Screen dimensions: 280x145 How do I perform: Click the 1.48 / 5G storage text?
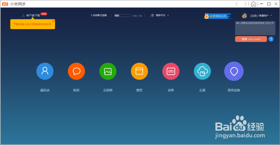(137, 16)
